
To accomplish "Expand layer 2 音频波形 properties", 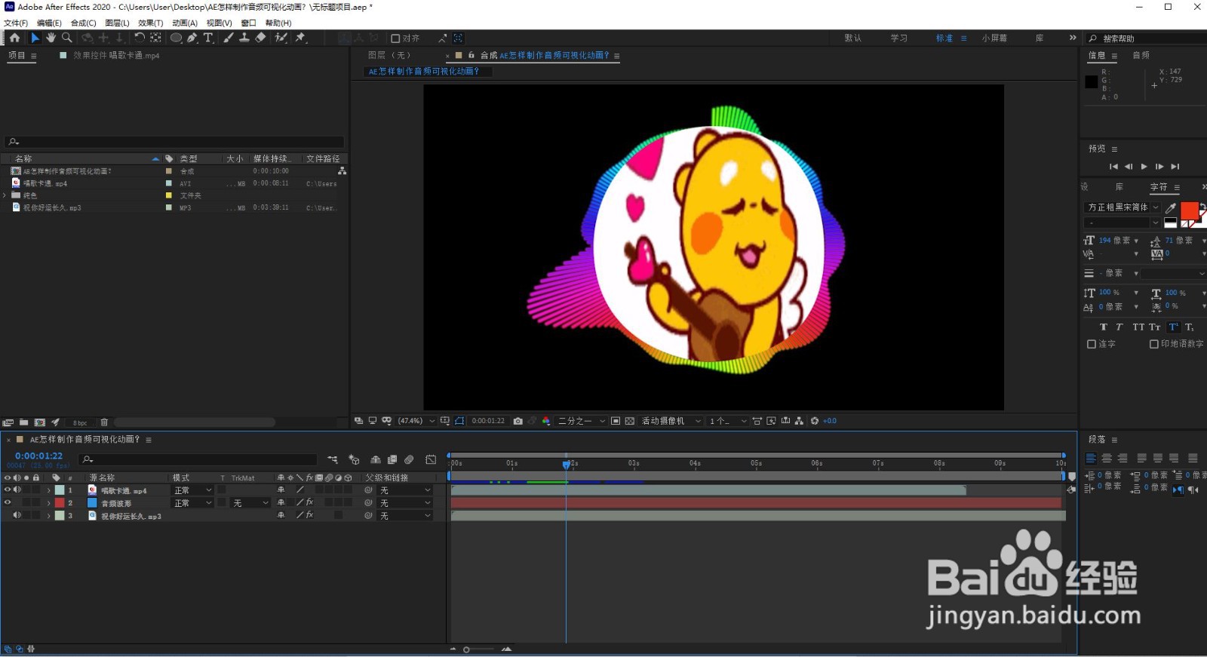I will click(x=49, y=503).
